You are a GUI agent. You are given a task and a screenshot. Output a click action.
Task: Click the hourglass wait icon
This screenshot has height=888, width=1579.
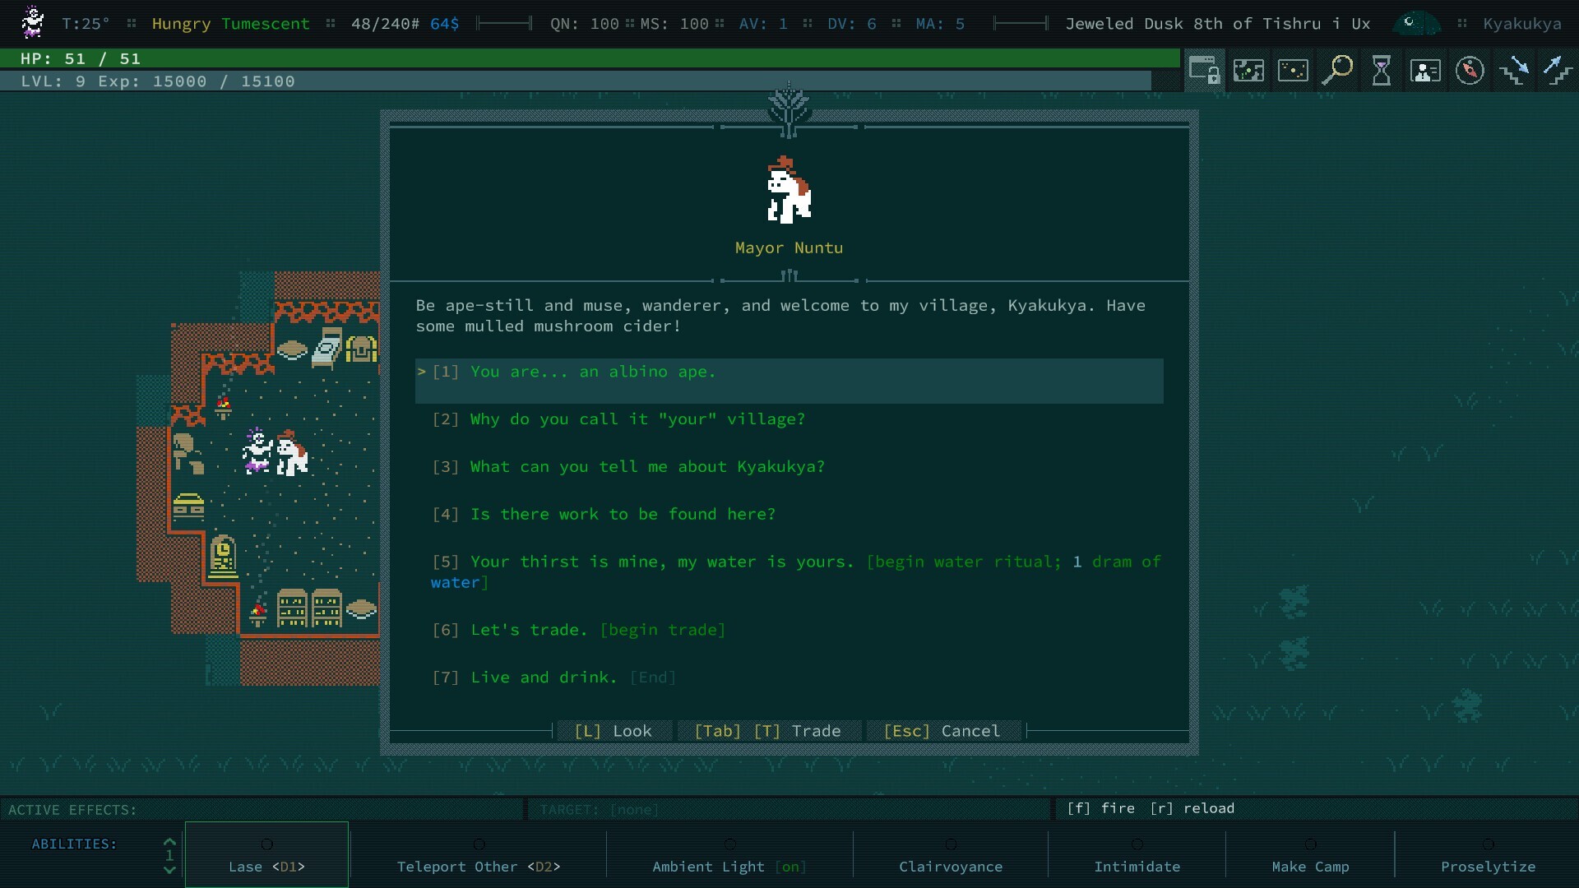point(1382,71)
